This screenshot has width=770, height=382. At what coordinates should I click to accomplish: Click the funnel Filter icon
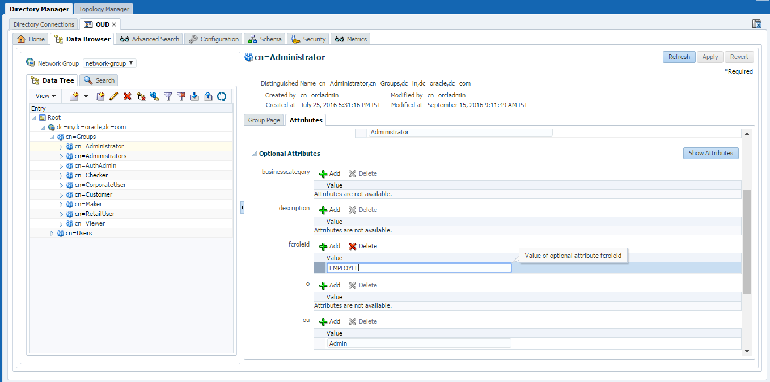click(168, 96)
